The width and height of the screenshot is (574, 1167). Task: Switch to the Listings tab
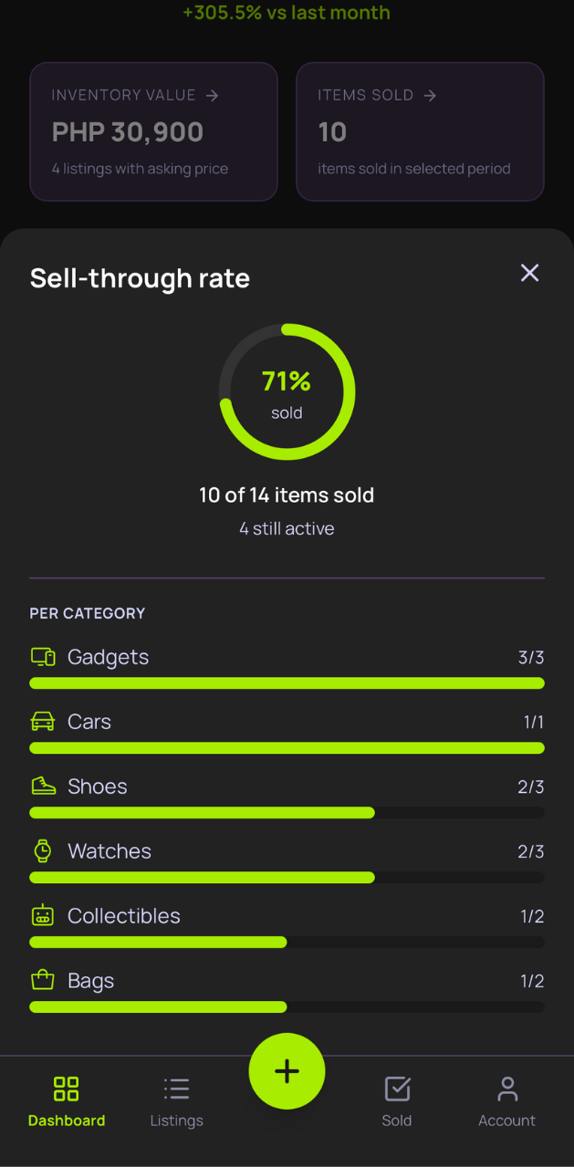pyautogui.click(x=176, y=1100)
